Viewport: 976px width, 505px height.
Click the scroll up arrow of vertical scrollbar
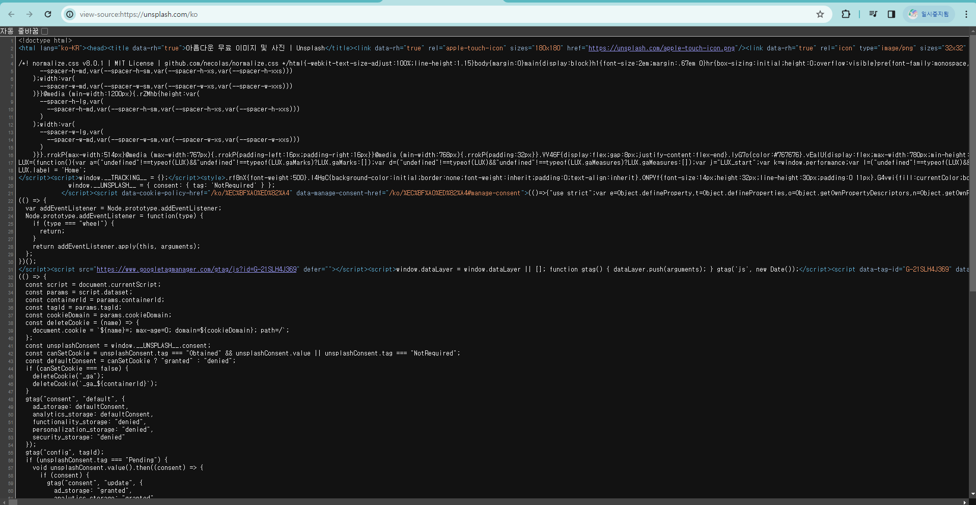(972, 31)
